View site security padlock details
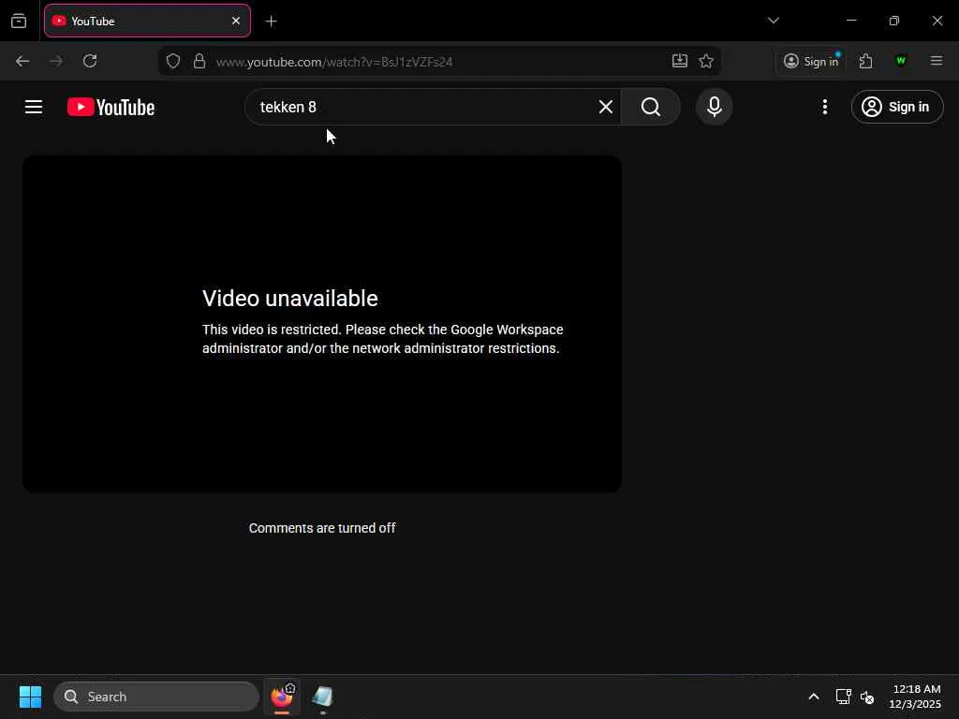Viewport: 959px width, 719px height. click(199, 61)
